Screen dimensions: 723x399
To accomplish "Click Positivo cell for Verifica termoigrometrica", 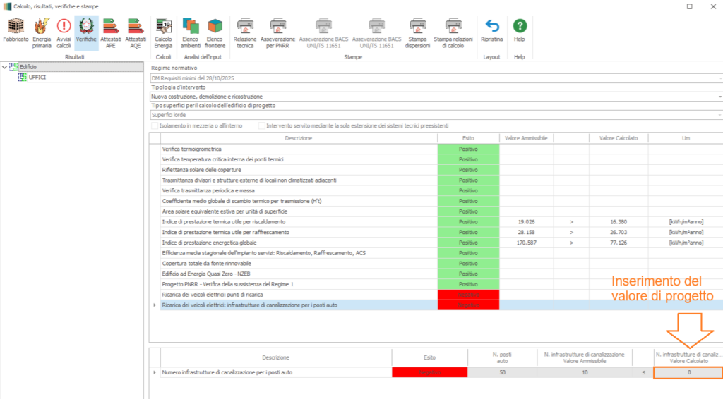I will 468,149.
